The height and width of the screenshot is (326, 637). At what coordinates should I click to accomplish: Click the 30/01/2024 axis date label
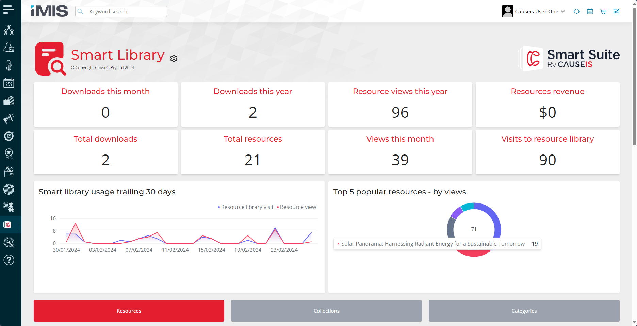[x=66, y=250]
